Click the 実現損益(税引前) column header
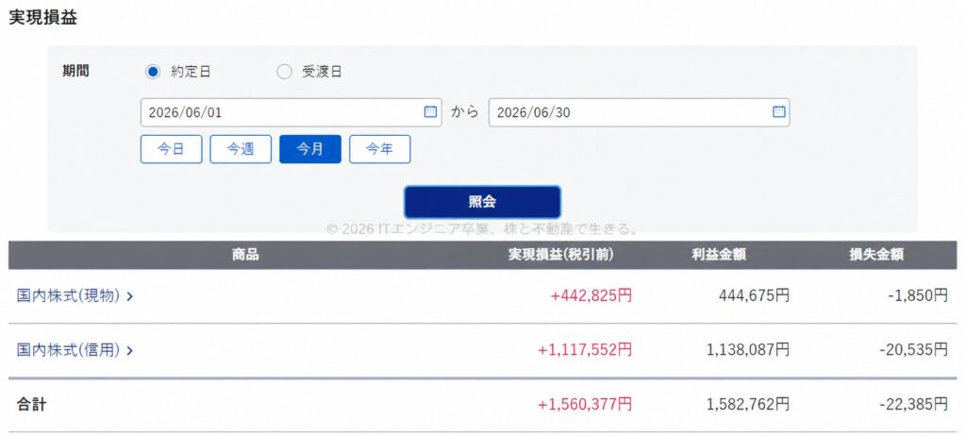 560,255
